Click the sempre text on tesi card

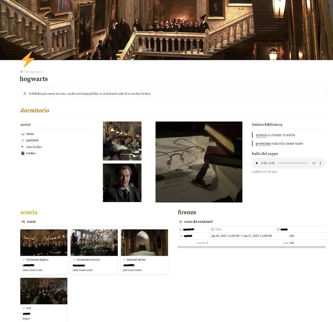[26, 319]
